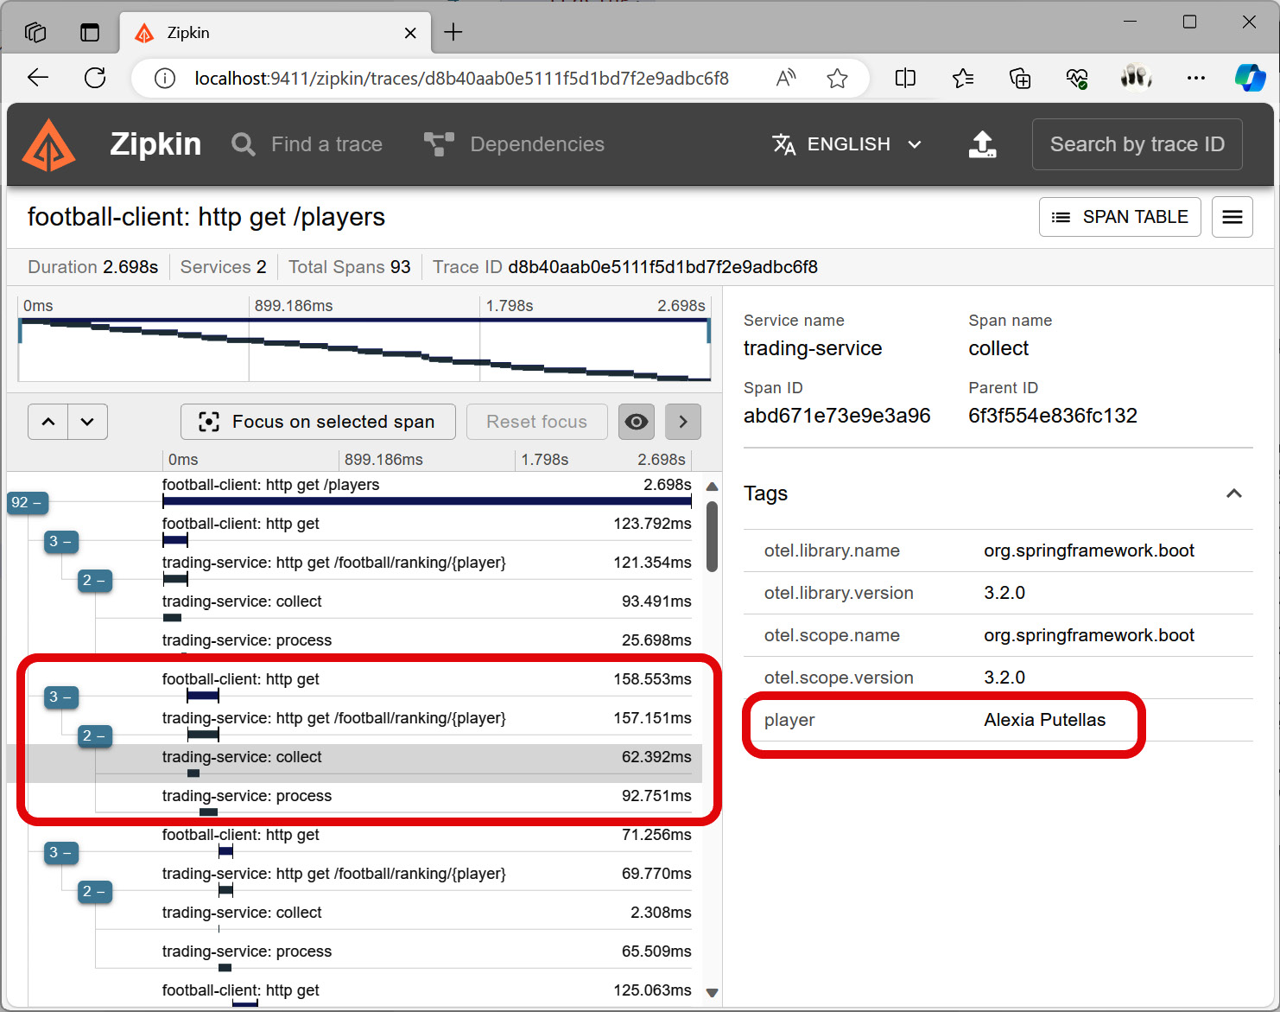Open the trace hamburger menu icon

[1232, 217]
